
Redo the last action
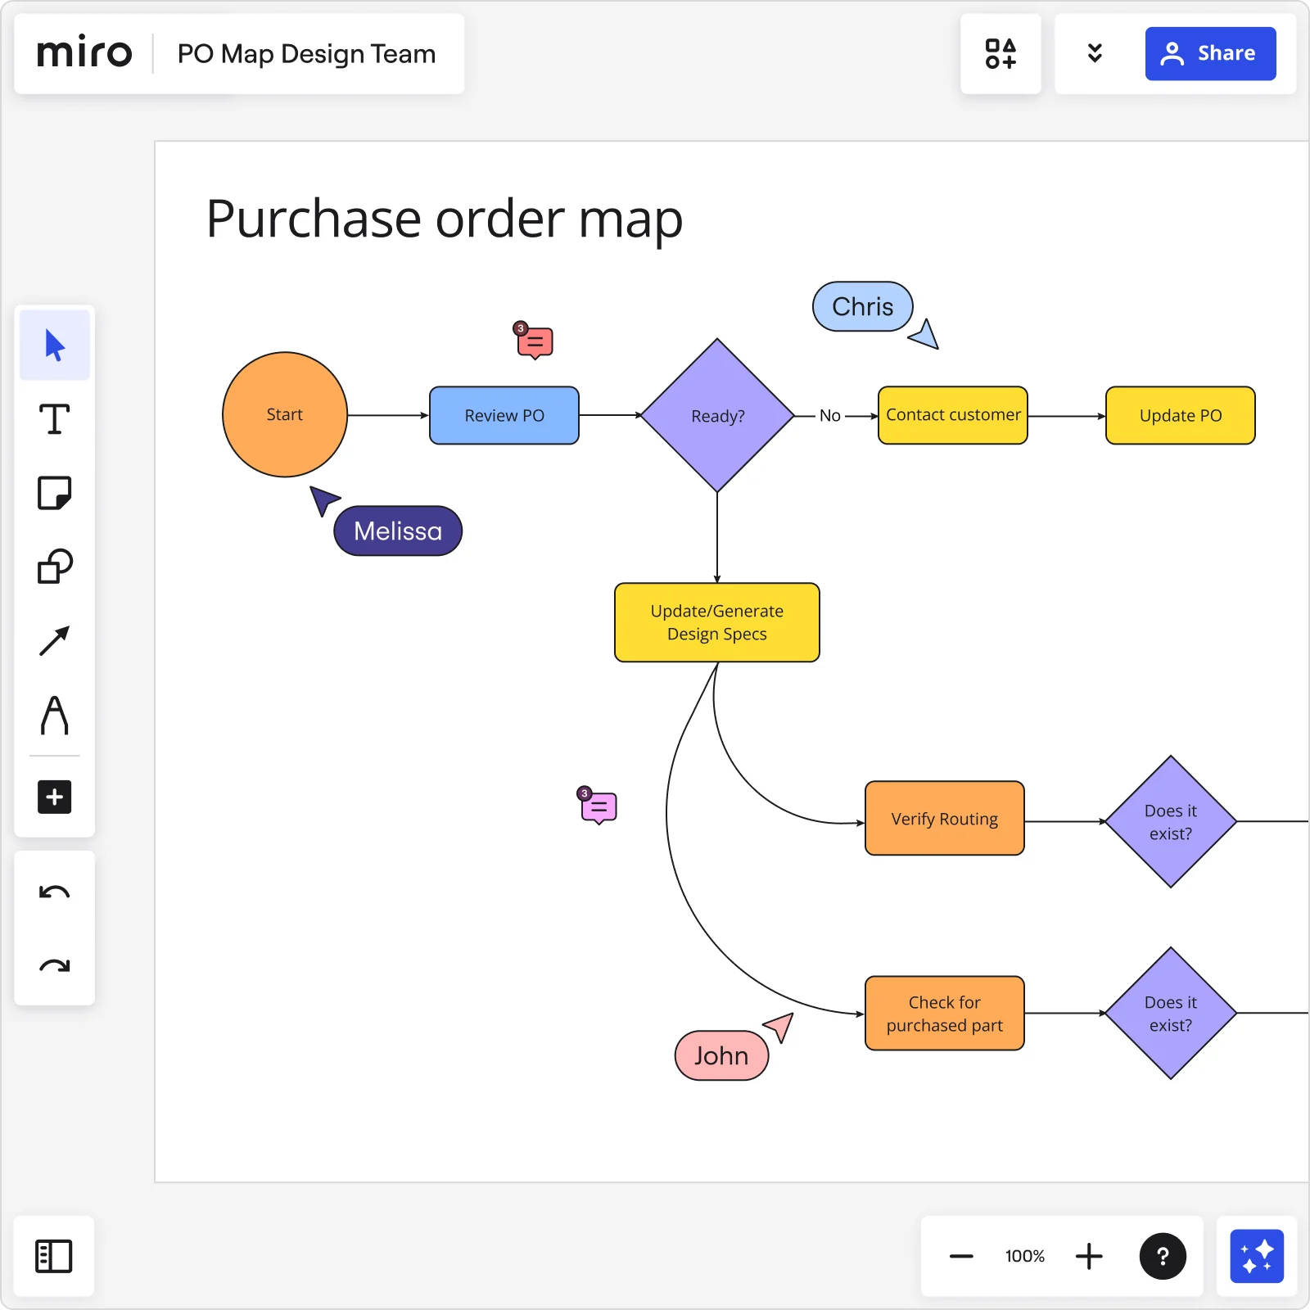54,966
